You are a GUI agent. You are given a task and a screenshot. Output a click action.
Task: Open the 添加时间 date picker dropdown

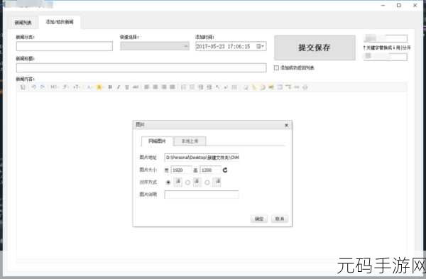click(x=261, y=46)
